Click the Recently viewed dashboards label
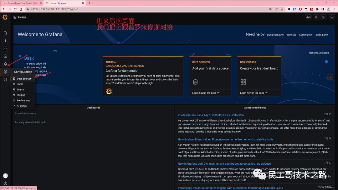This screenshot has height=190, width=338. point(30,122)
